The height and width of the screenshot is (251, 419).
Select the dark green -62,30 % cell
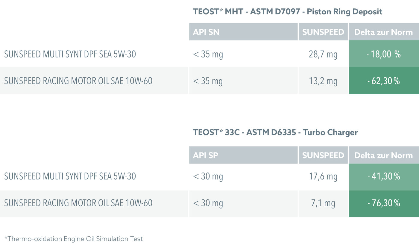click(x=384, y=81)
